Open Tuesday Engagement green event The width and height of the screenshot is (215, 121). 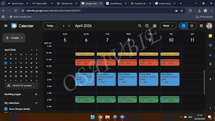click(106, 99)
